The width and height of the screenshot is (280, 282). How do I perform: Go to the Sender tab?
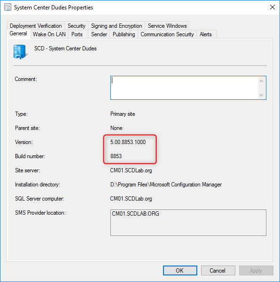coord(99,34)
